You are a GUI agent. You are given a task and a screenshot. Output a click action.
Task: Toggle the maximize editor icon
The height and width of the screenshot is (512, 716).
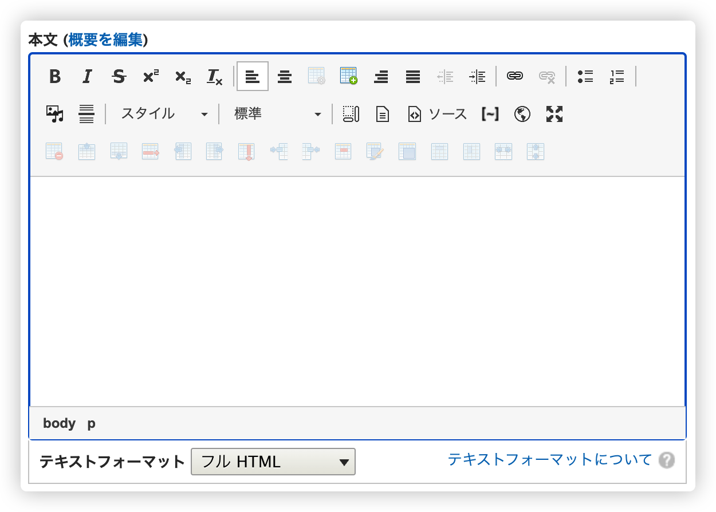tap(554, 114)
